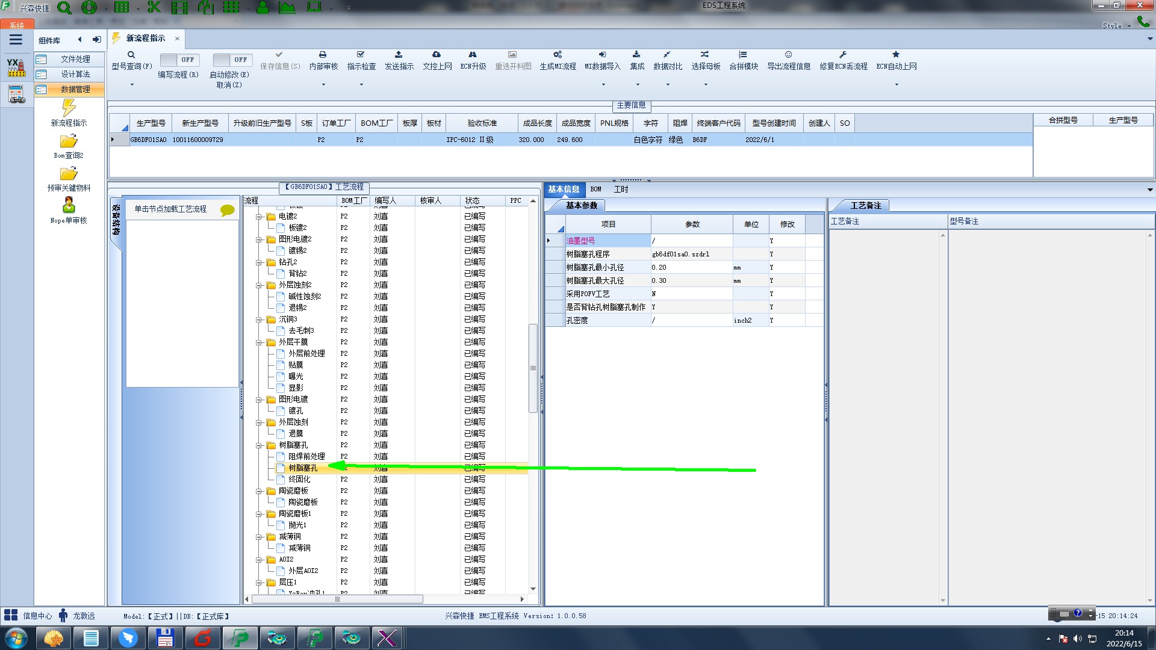Click the 生成MI流程 gears icon

pos(558,55)
